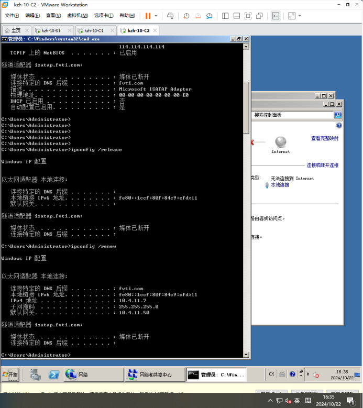363x408 pixels.
Task: Open the power options dropdown arrow
Action: click(x=156, y=16)
